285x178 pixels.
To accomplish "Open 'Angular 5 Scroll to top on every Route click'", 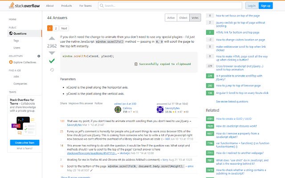I will tap(242, 93).
